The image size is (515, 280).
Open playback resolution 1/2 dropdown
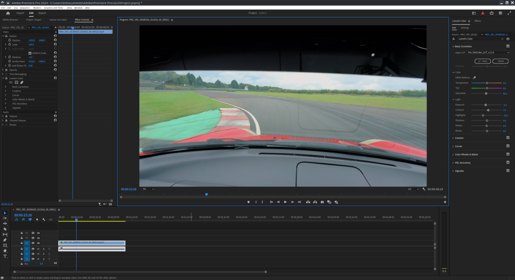[x=413, y=189]
